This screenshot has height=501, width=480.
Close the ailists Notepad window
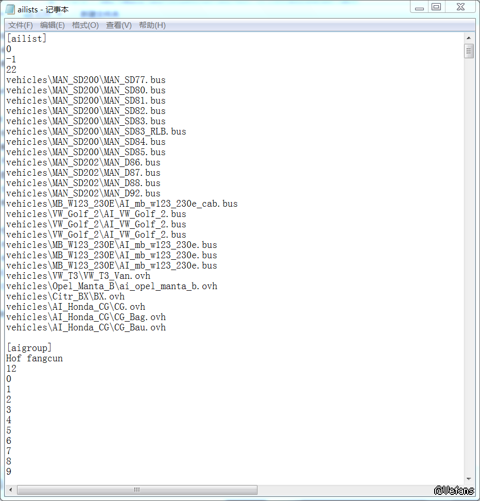460,7
